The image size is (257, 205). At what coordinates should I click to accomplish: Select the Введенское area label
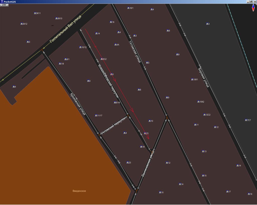point(79,191)
